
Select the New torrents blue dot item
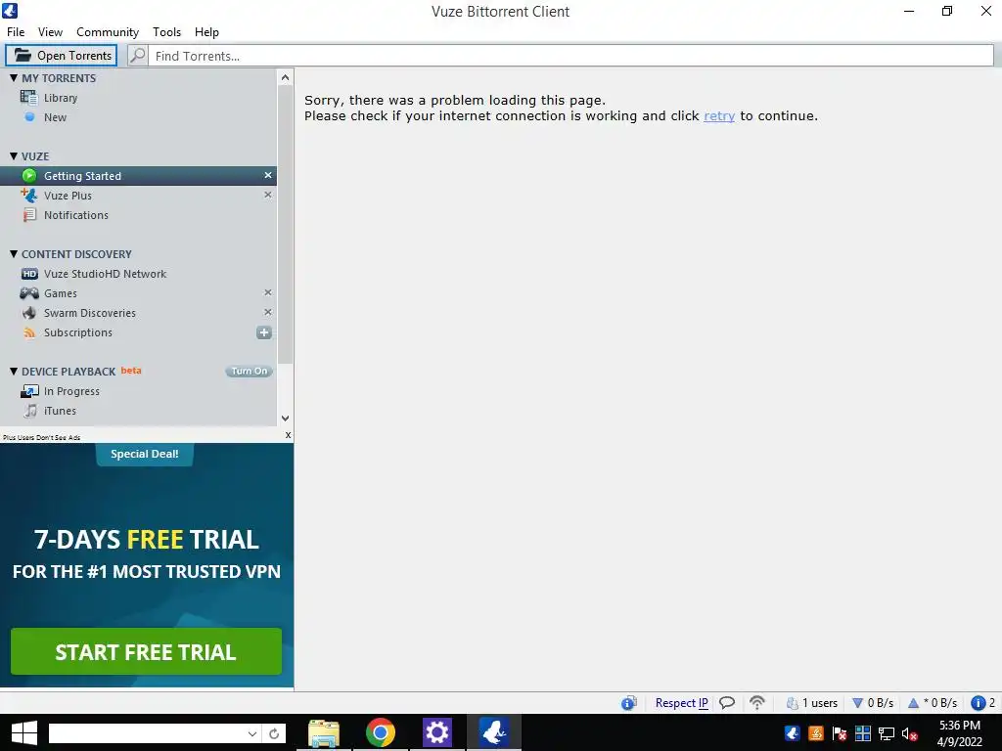(29, 117)
